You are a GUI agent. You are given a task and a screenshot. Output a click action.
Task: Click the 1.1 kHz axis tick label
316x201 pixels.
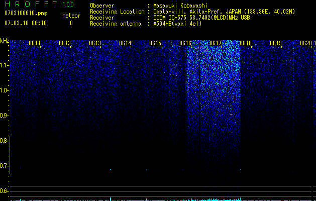[4, 65]
